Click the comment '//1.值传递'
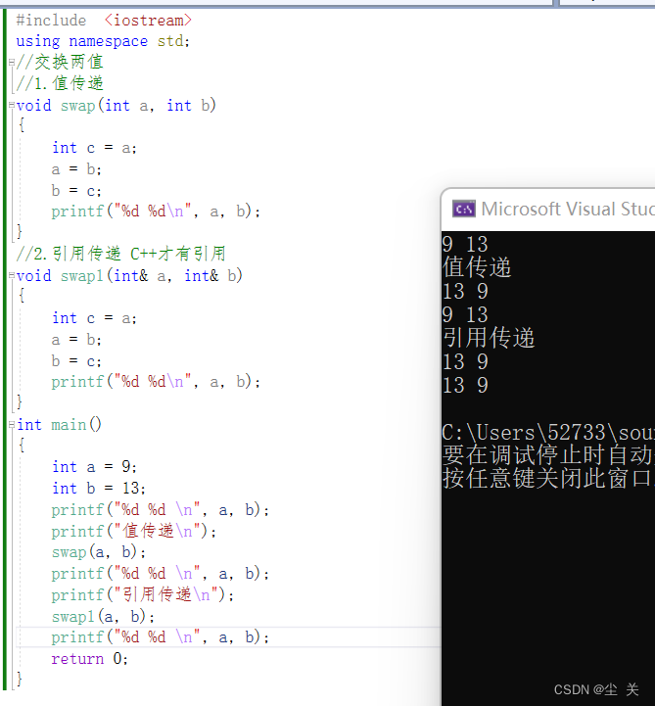 tap(60, 83)
